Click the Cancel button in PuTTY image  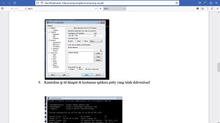98,75
